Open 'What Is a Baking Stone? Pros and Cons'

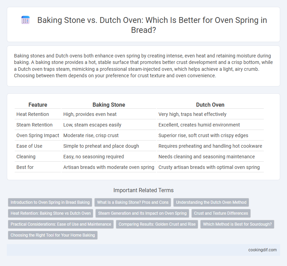click(x=133, y=202)
